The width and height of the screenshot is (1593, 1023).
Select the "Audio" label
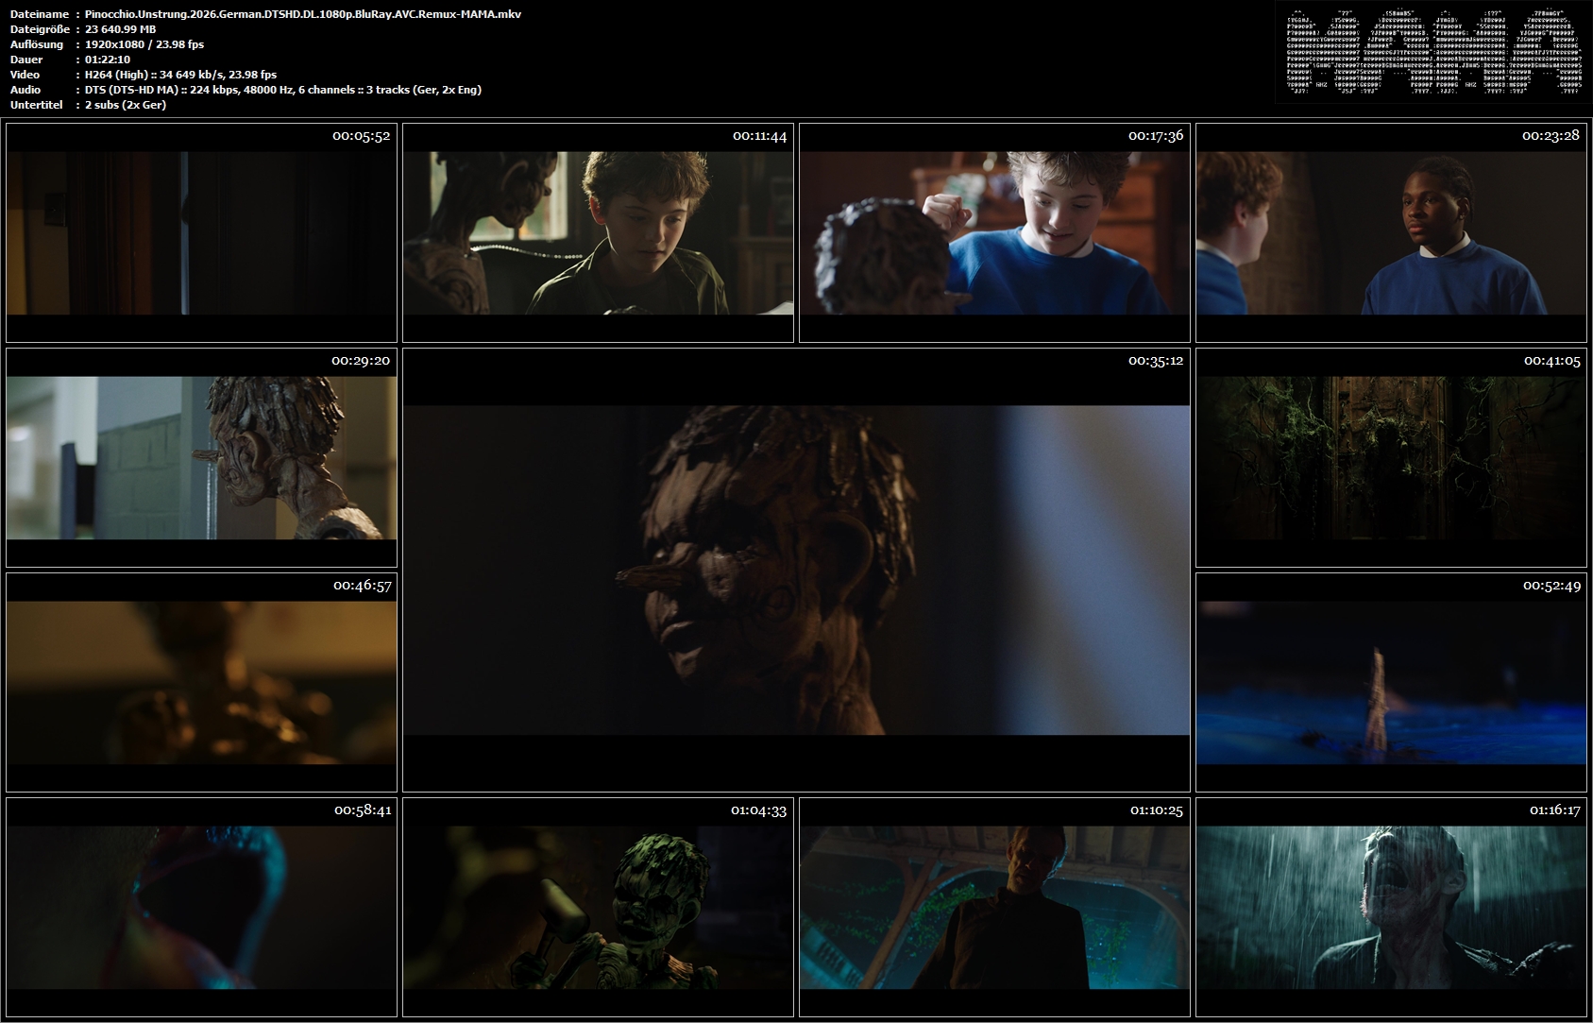click(25, 90)
